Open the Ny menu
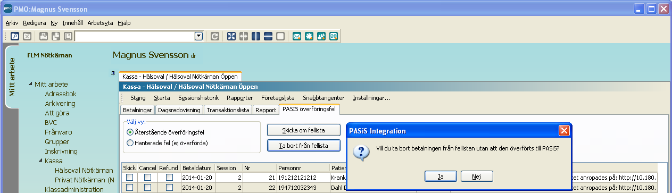 tap(54, 23)
